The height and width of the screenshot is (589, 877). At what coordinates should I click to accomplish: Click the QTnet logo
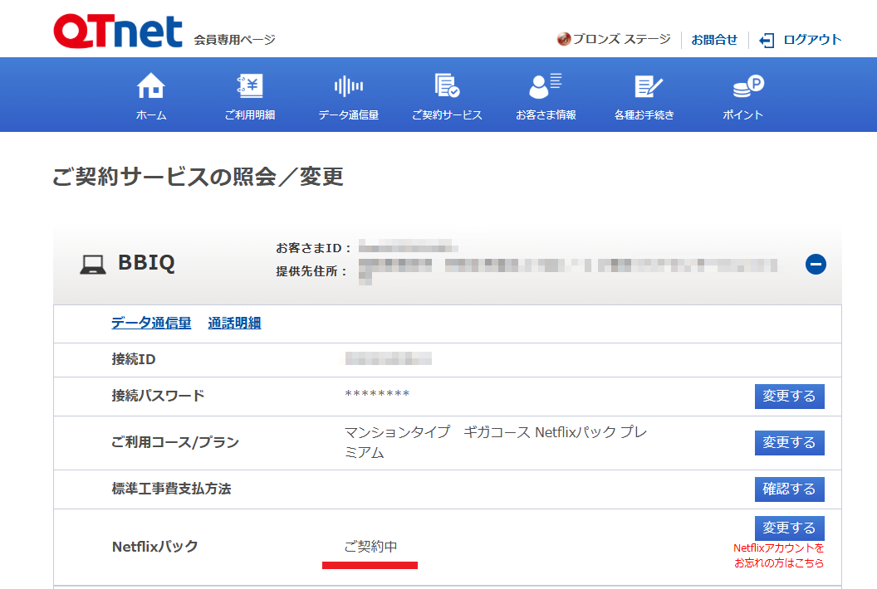point(118,32)
